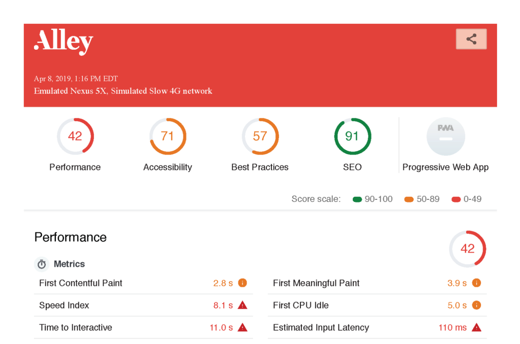Open the Accessibility score gauge showing 71

(168, 136)
